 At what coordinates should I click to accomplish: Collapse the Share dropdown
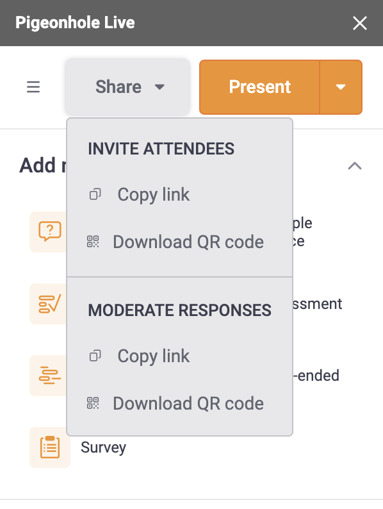127,87
